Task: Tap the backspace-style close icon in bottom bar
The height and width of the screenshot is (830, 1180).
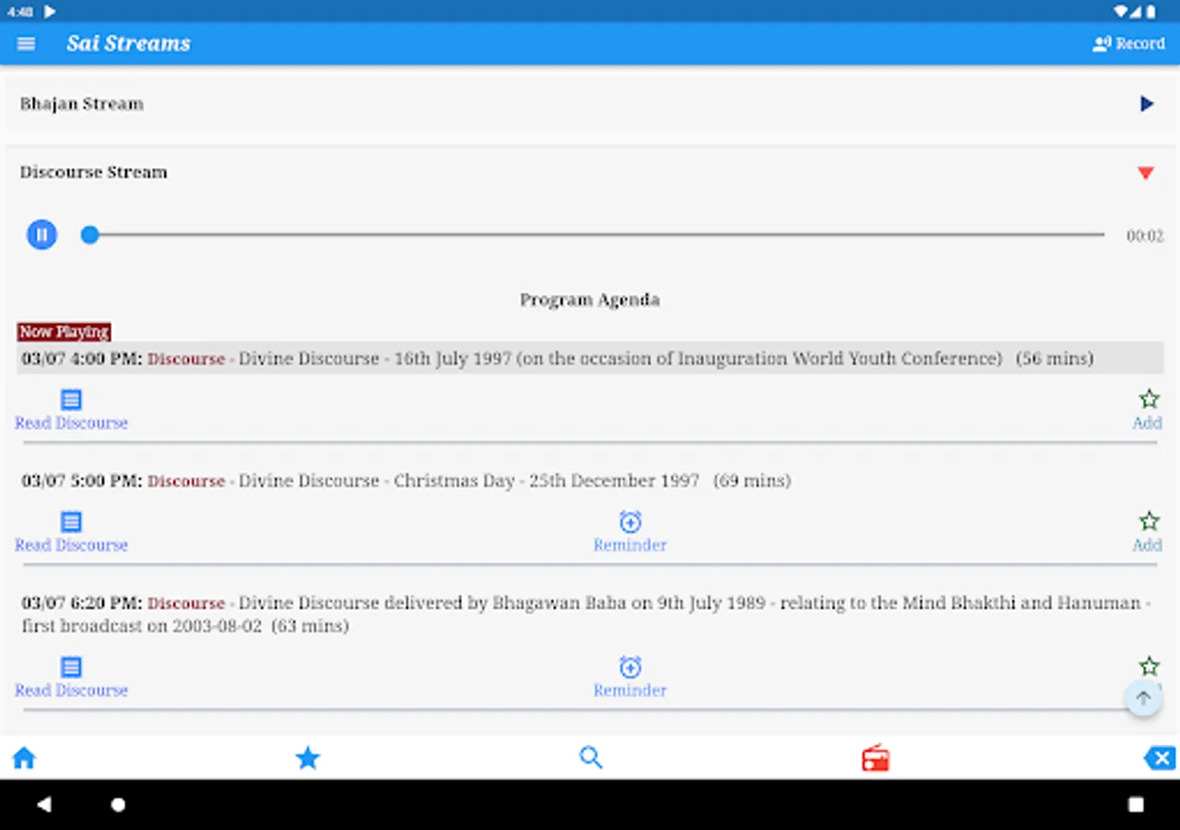Action: click(1159, 758)
